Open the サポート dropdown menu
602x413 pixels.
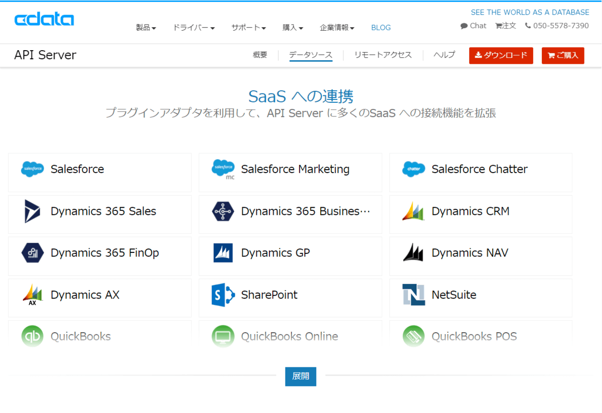(248, 28)
